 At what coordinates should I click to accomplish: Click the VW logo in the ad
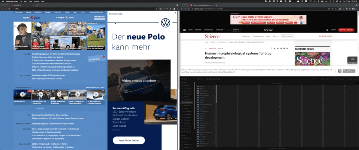click(x=165, y=23)
